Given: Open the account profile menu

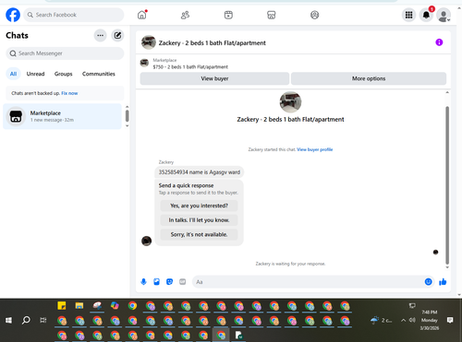Looking at the screenshot, I should pyautogui.click(x=444, y=16).
